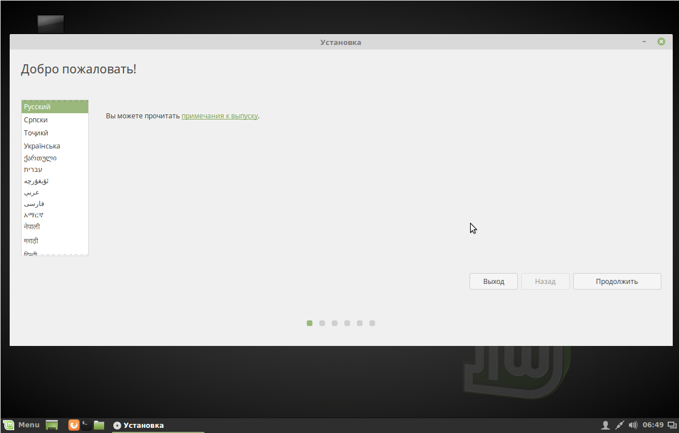
Task: Click the user applet icon in tray
Action: pos(606,425)
